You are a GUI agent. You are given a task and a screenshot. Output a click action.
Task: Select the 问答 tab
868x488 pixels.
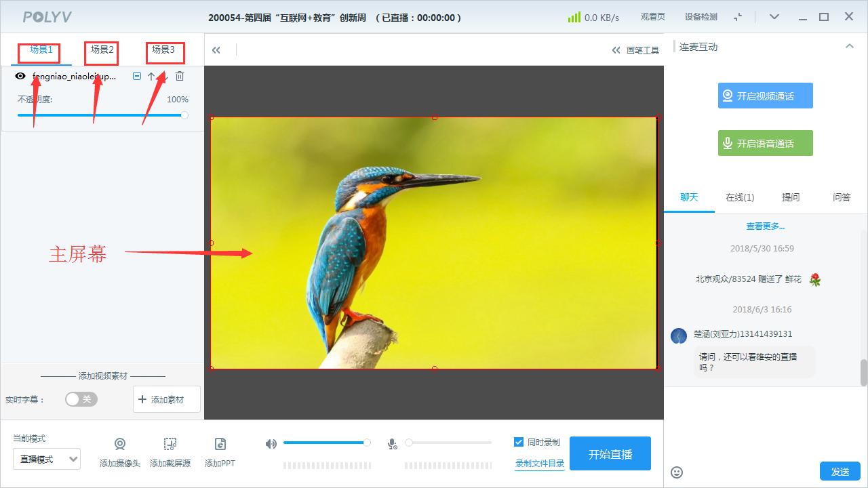coord(842,197)
